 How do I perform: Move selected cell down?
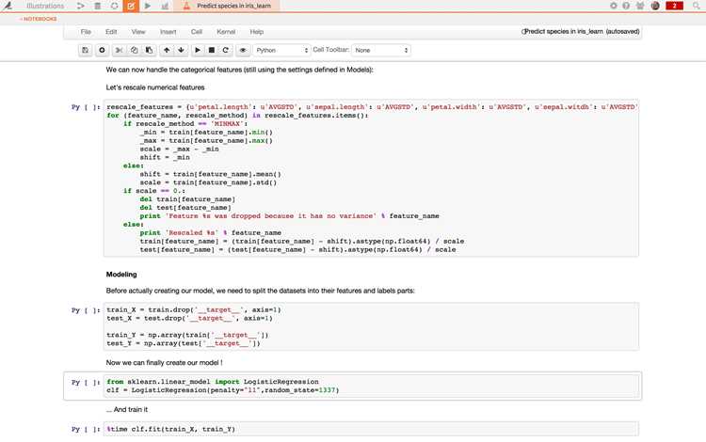[181, 50]
